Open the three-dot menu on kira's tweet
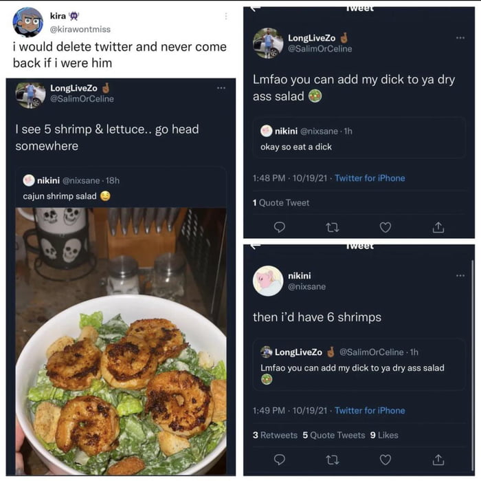 pyautogui.click(x=225, y=17)
